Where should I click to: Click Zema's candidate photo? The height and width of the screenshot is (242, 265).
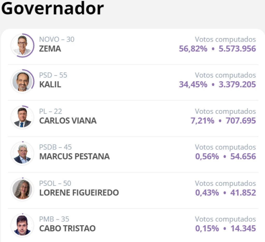pos(22,45)
